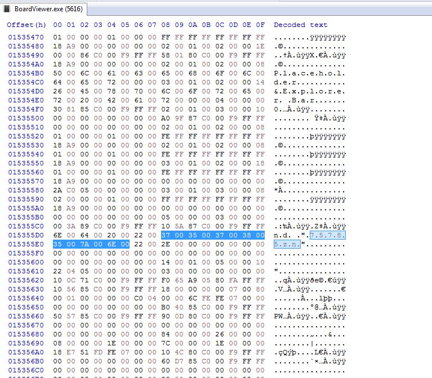The image size is (432, 378).
Task: Click byte 2E in row 015355E0
Action: pyautogui.click(x=166, y=244)
